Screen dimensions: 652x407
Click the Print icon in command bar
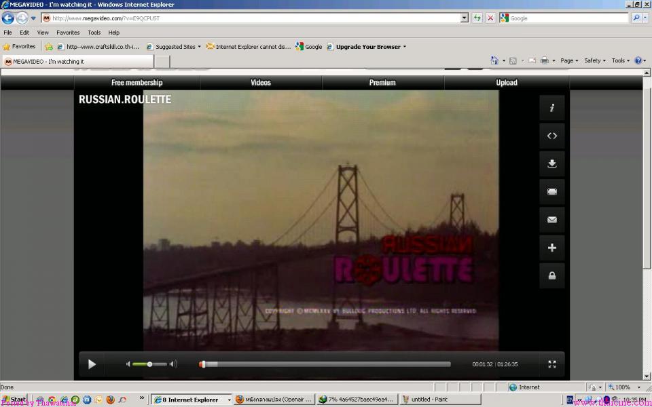(544, 60)
